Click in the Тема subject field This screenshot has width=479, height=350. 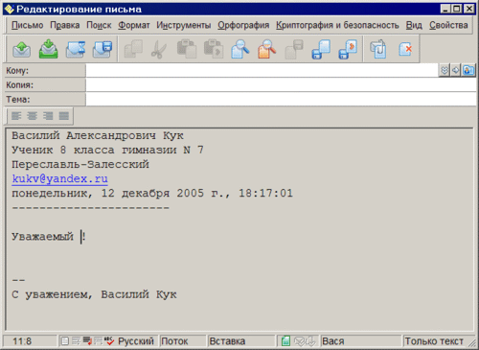281,100
